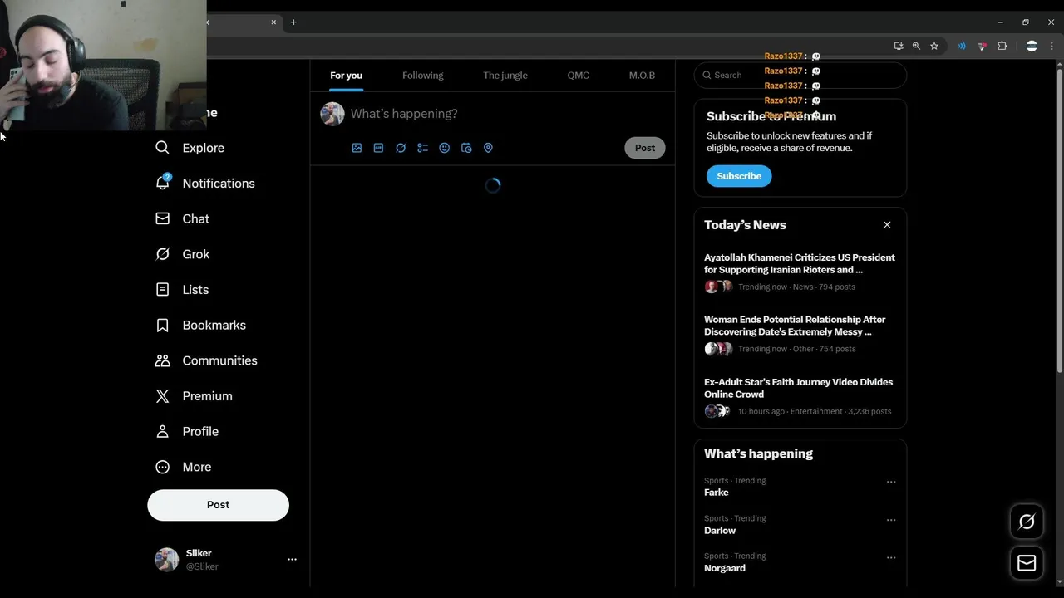
Task: Click the composer profile avatar
Action: (332, 114)
